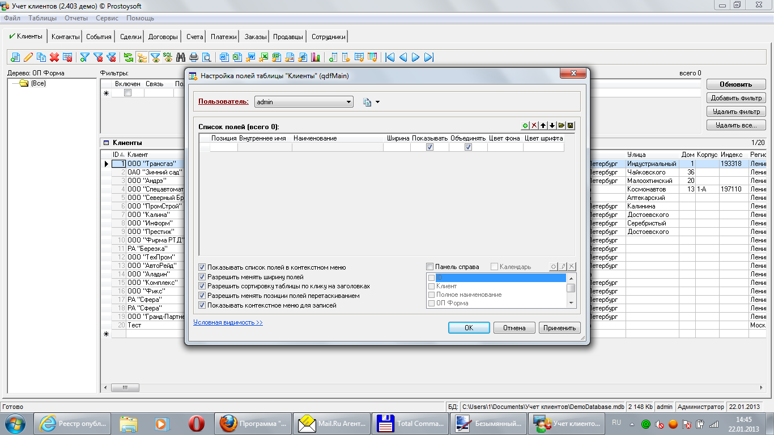Click the 'Наименование' cell in the empty field row
This screenshot has width=774, height=435.
click(x=337, y=147)
